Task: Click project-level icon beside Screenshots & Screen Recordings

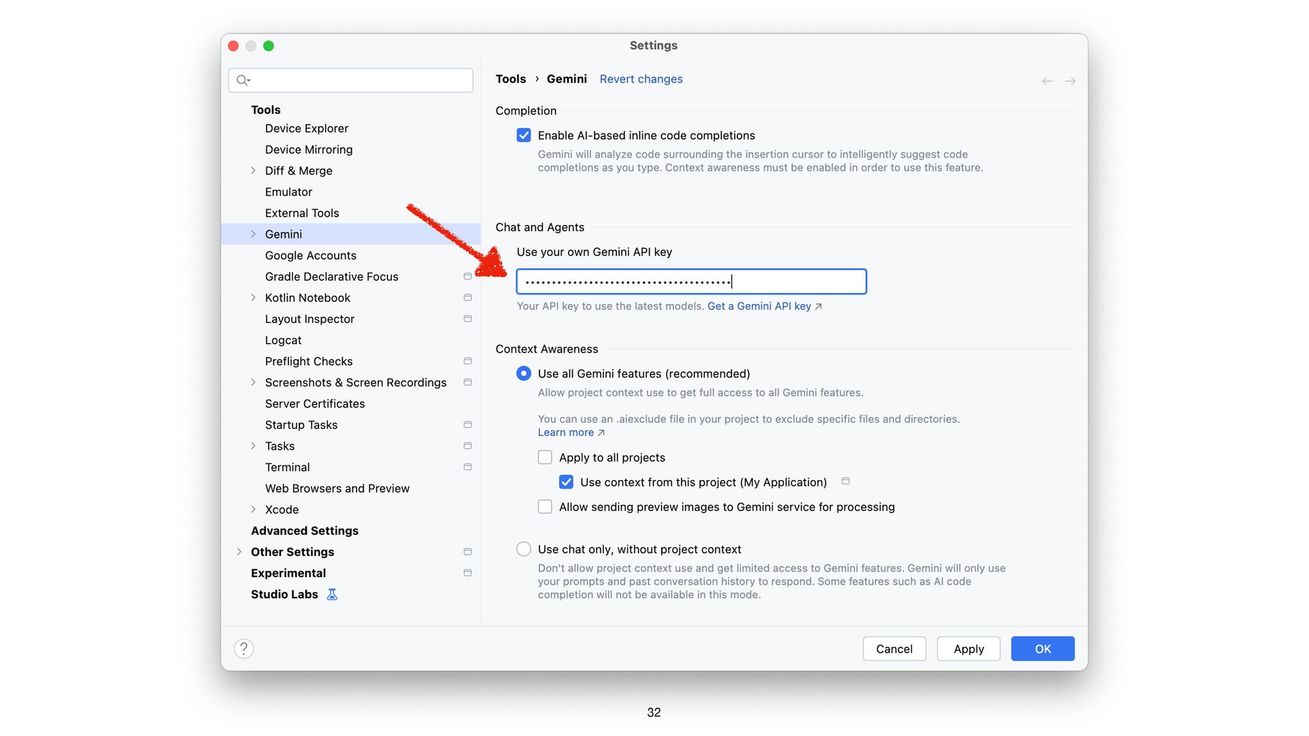Action: pos(468,382)
